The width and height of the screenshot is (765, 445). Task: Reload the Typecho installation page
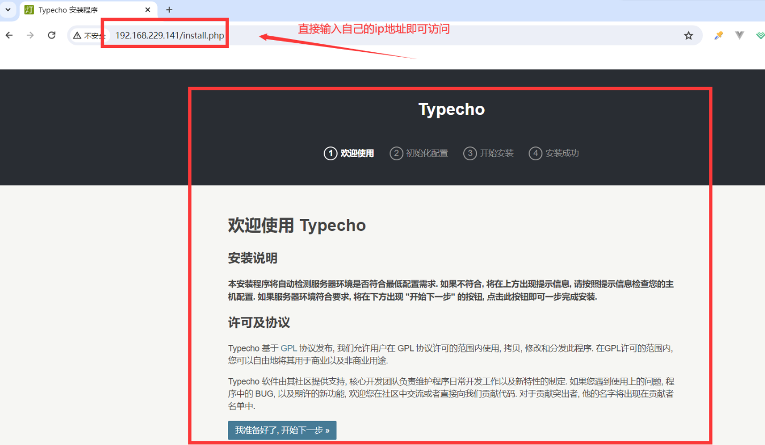click(x=51, y=35)
